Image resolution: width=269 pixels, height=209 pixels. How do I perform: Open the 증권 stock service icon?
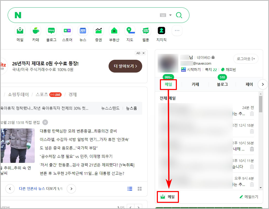99,30
